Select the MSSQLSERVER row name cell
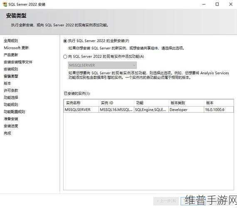Viewport: 237px width, 208px height. (81, 110)
